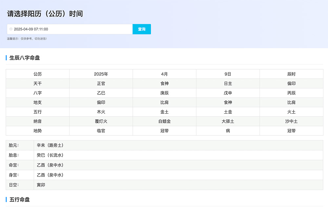328x207 pixels.
Task: Select the 4月 table cell
Action: coord(164,74)
